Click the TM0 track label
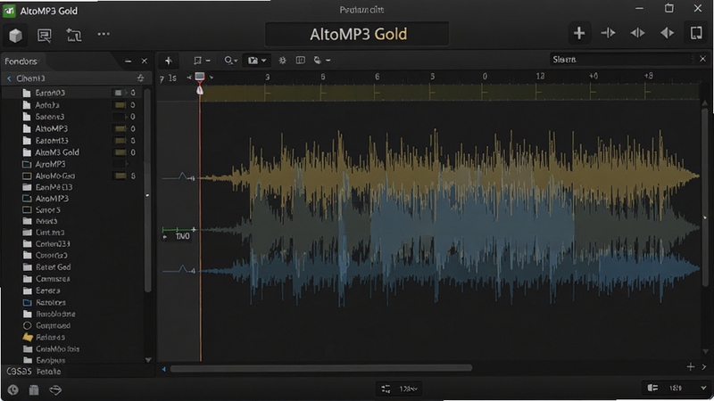The image size is (714, 401). click(x=182, y=236)
